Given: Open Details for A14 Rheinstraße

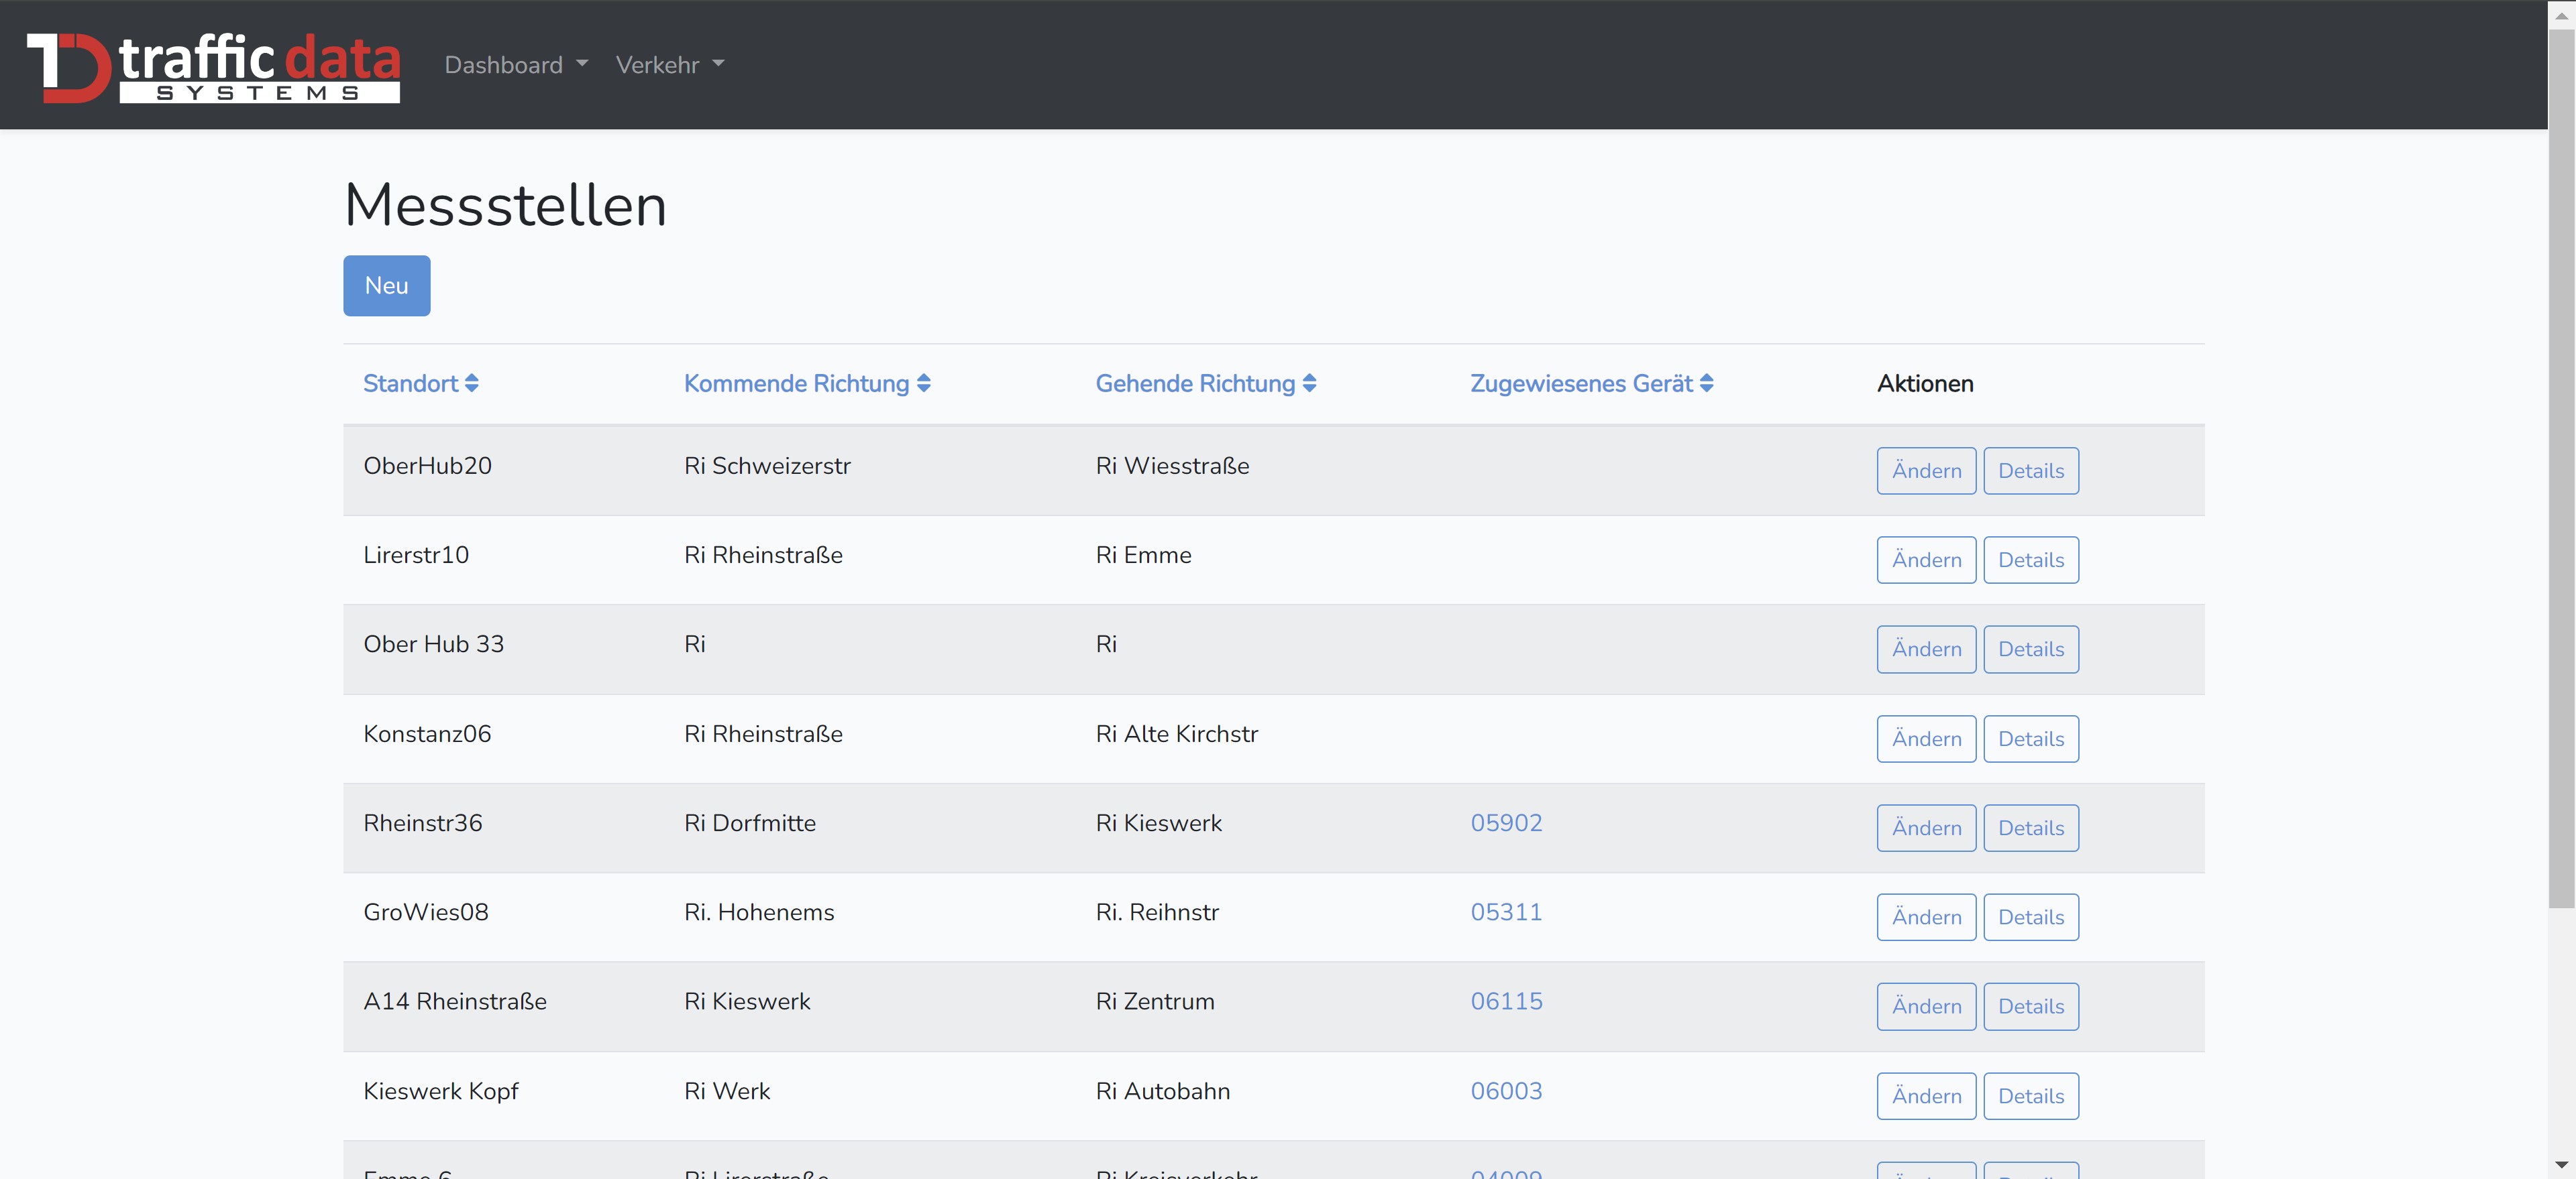Looking at the screenshot, I should click(2030, 1006).
